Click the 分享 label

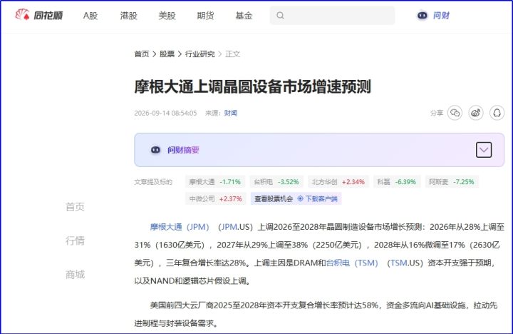pyautogui.click(x=437, y=113)
